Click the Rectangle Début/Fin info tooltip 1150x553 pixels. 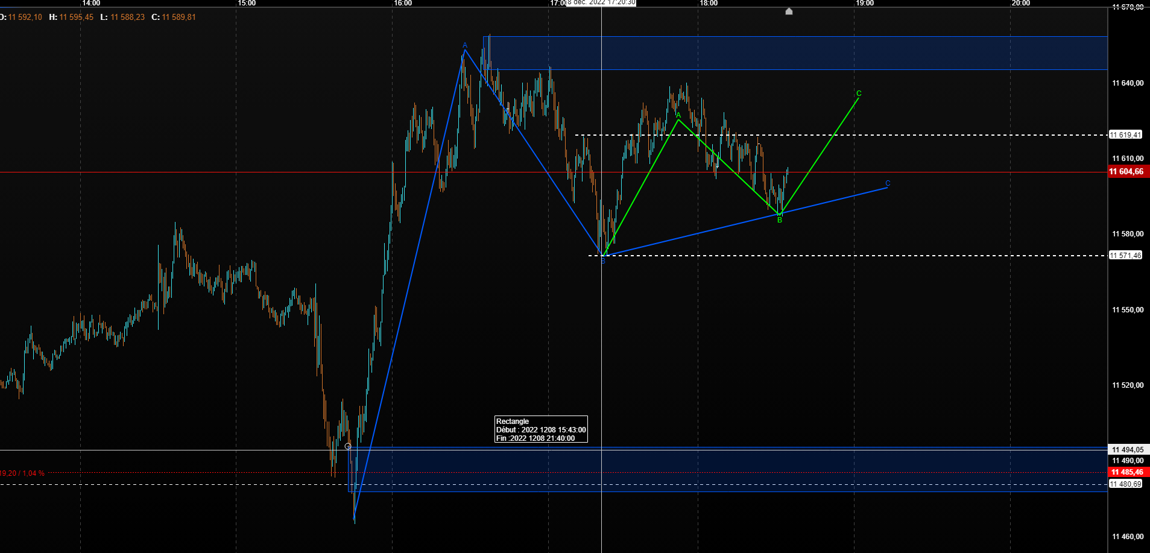coord(541,429)
